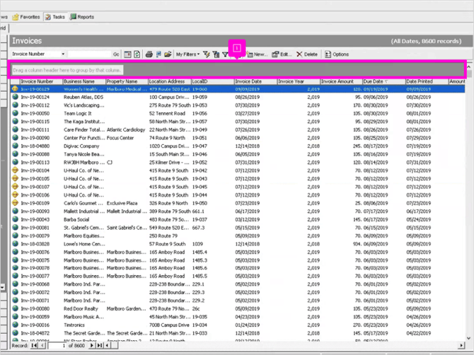Viewport: 474px width, 355px height.
Task: Click the record number input box
Action: pyautogui.click(x=57, y=345)
